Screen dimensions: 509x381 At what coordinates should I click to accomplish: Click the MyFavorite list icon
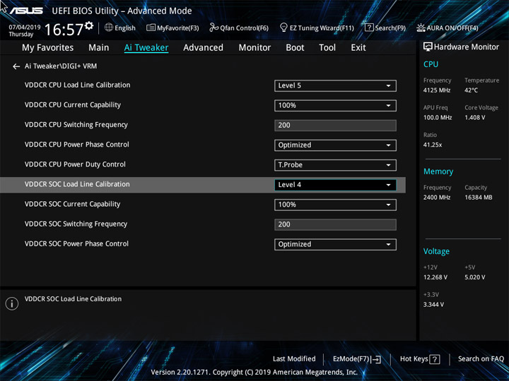(151, 28)
